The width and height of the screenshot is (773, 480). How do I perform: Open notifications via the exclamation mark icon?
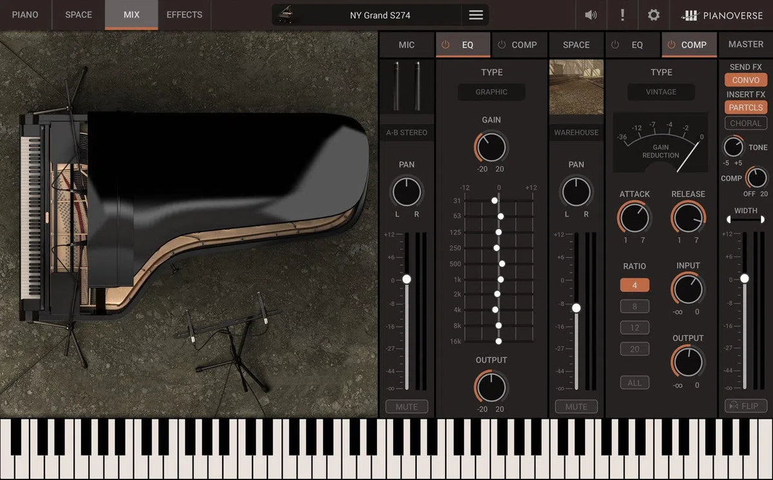pos(622,15)
